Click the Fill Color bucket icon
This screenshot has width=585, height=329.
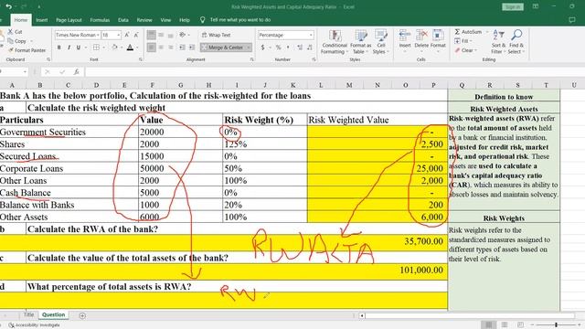point(114,48)
